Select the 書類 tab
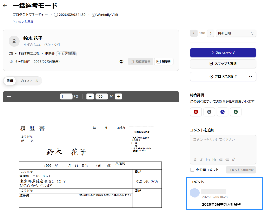This screenshot has height=213, width=266. (x=10, y=81)
